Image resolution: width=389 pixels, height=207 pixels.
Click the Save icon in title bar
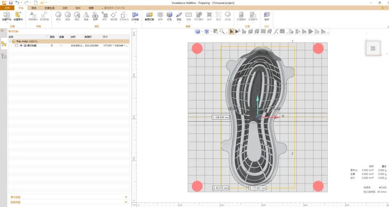click(11, 3)
